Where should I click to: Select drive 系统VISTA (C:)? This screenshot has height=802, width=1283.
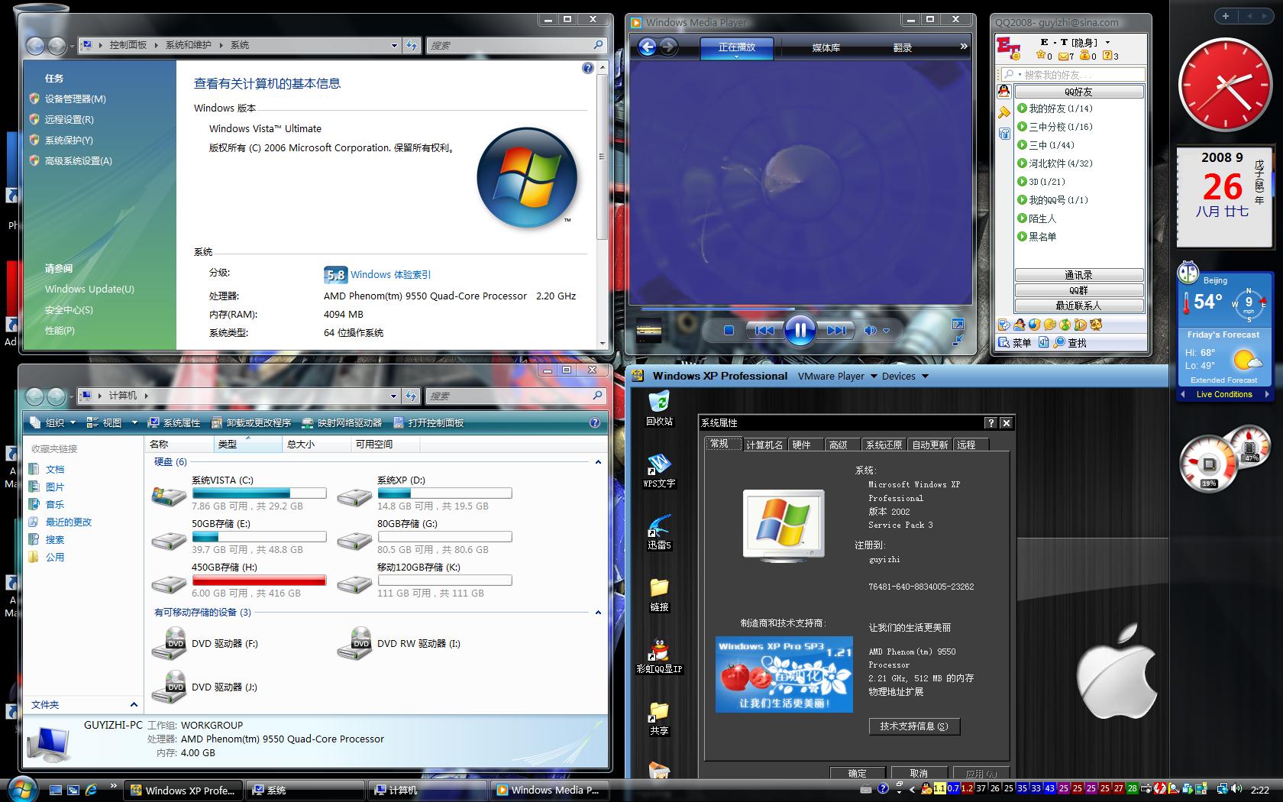click(238, 493)
